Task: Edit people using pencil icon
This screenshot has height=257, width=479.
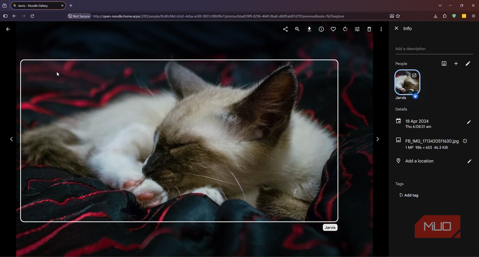Action: (468, 64)
